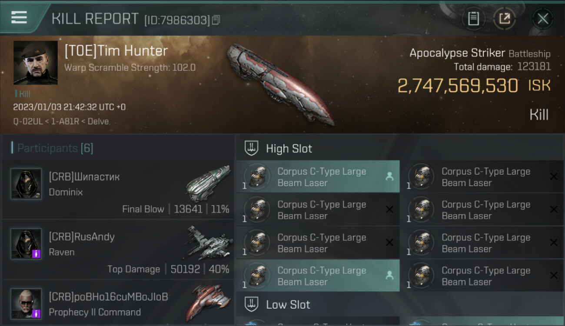The height and width of the screenshot is (326, 565).
Task: Copy the kill report ID
Action: (x=216, y=20)
